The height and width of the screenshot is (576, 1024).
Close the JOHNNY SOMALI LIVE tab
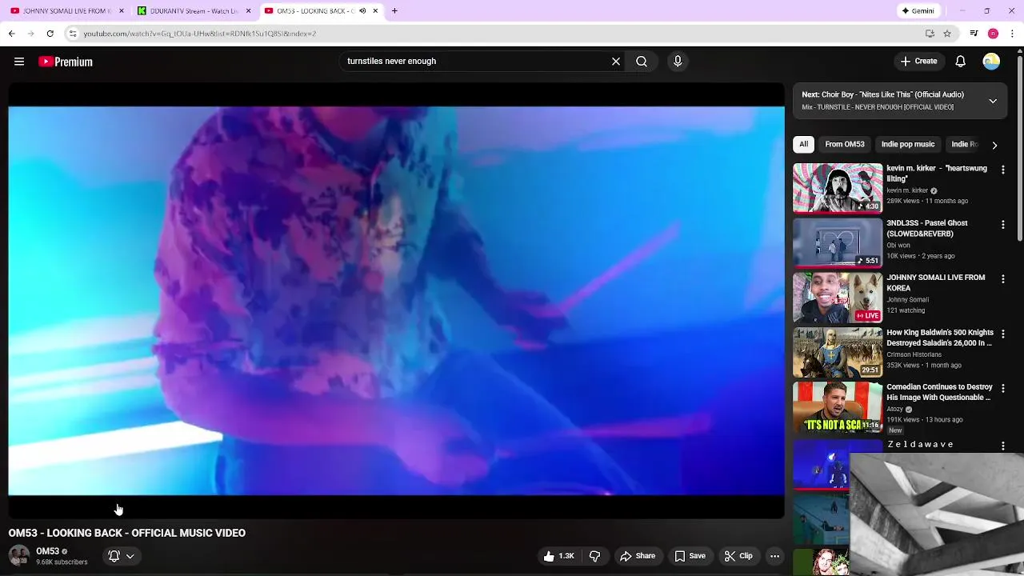click(122, 11)
